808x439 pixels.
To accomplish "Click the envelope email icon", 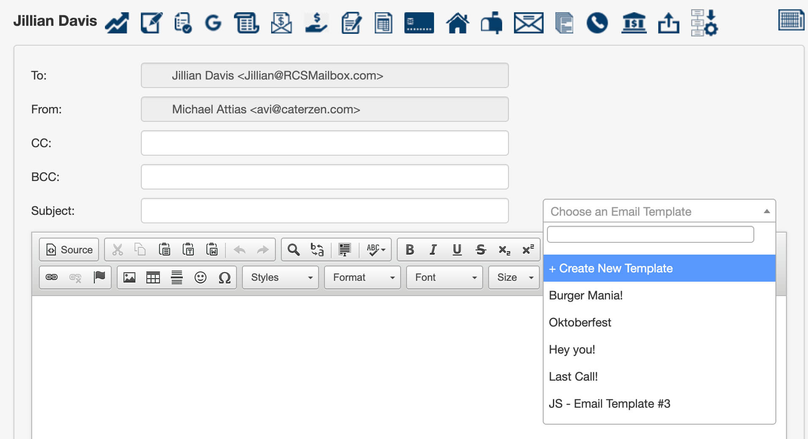I will point(528,22).
